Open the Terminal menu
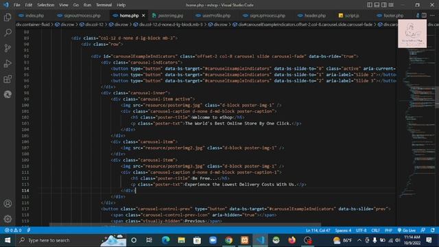The image size is (439, 247). (104, 5)
